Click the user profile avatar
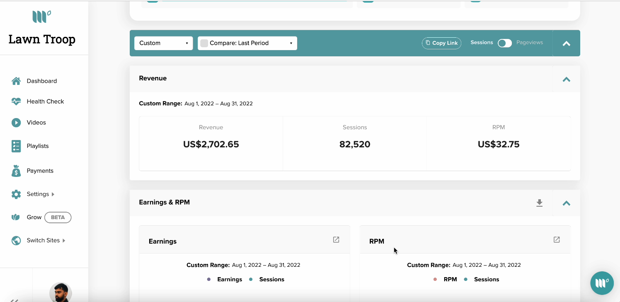The width and height of the screenshot is (620, 302). 61,292
